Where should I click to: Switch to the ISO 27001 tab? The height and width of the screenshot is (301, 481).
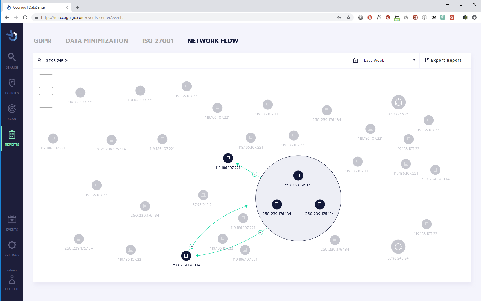click(158, 41)
